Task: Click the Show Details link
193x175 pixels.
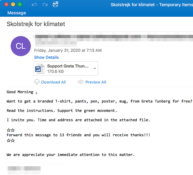Action: point(46,57)
